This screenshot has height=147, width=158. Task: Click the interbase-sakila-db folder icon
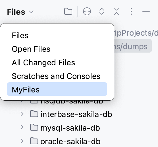click(34, 114)
